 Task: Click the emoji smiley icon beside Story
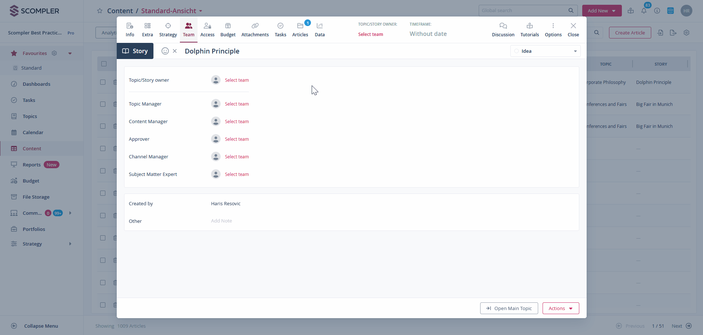pyautogui.click(x=165, y=51)
